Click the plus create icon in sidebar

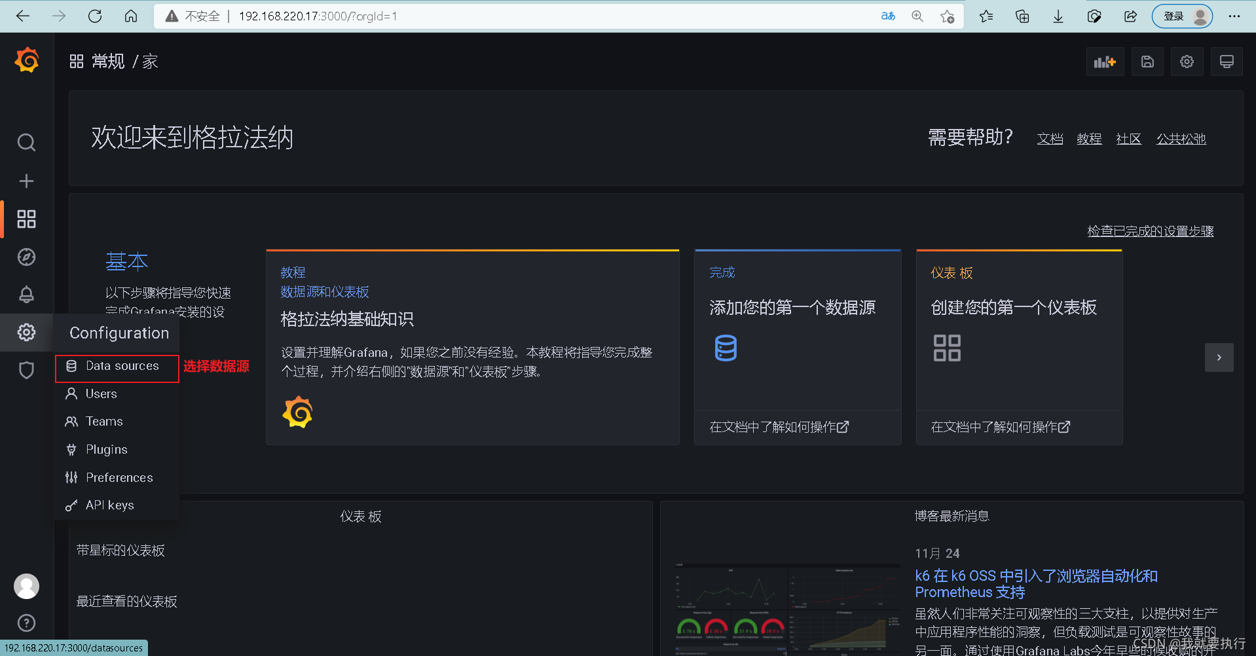pos(26,181)
